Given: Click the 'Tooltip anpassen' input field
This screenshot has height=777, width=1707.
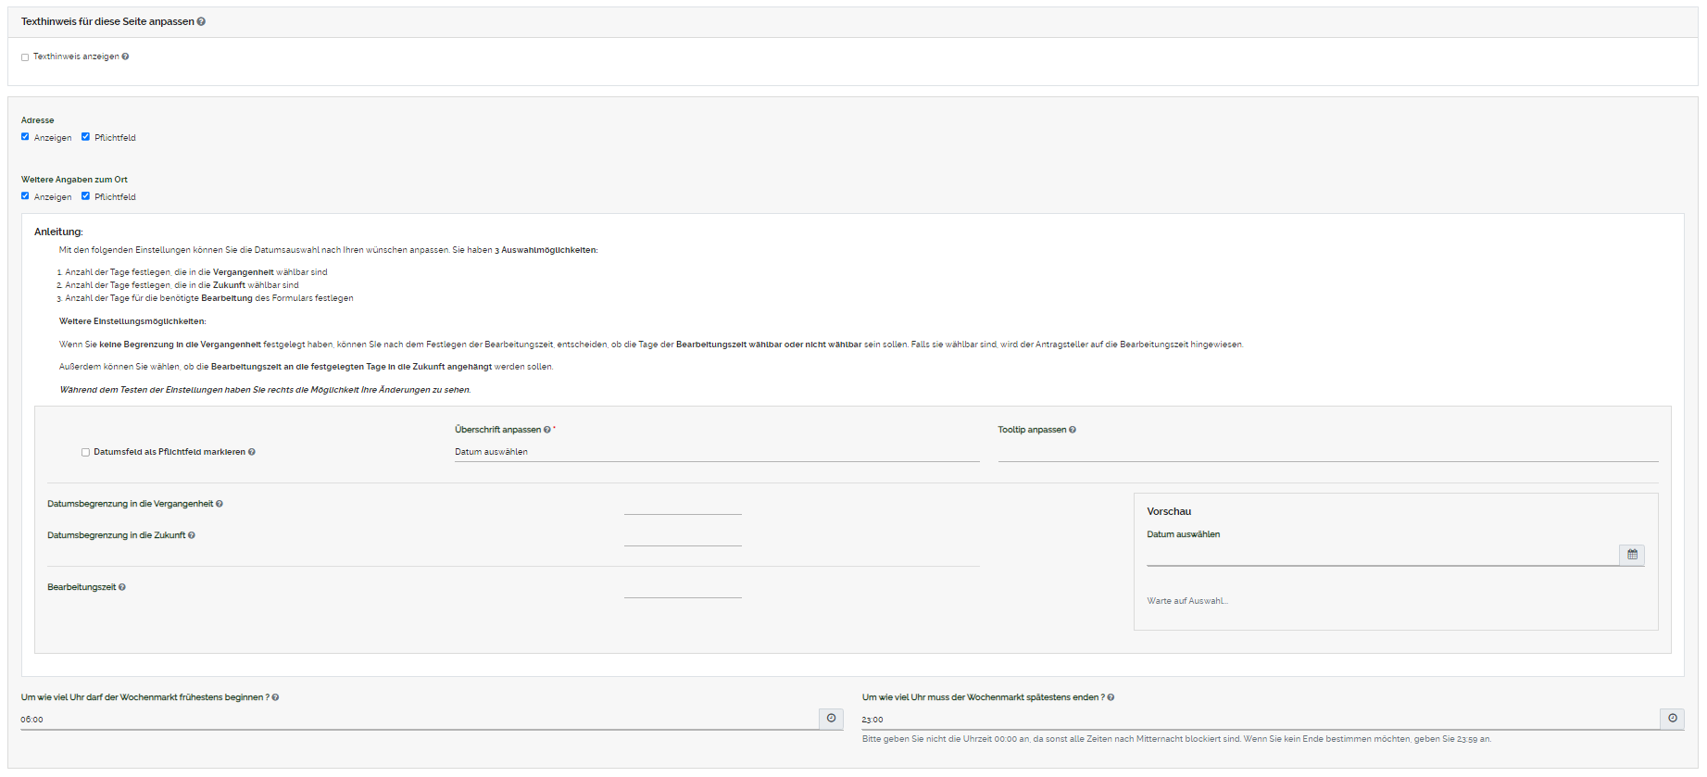Looking at the screenshot, I should pos(1327,452).
